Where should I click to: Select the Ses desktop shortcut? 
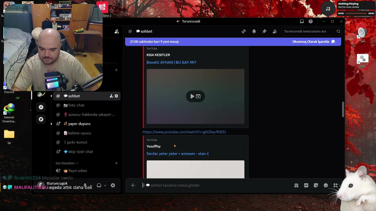click(x=362, y=35)
